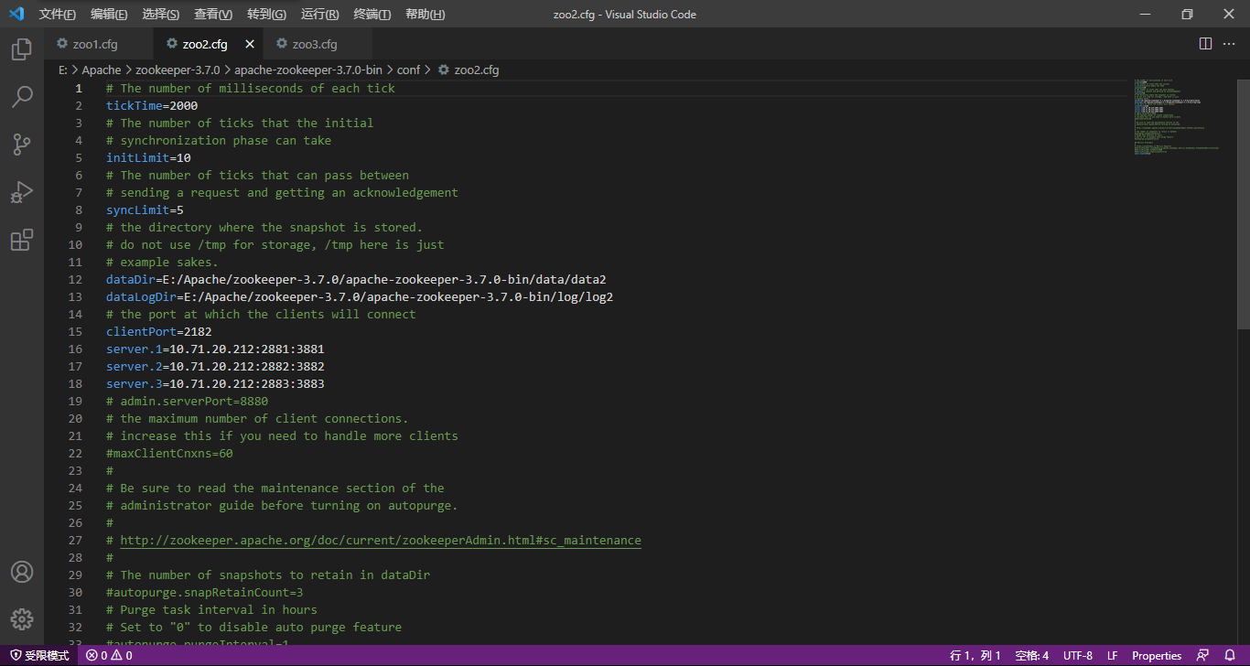
Task: Open the Search view icon
Action: click(22, 97)
